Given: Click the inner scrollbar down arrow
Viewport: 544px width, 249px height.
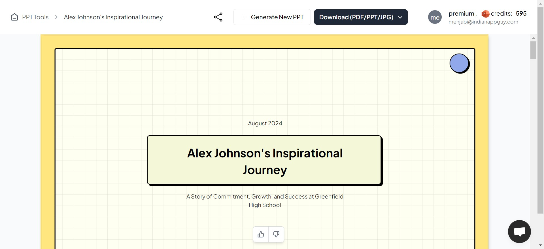Looking at the screenshot, I should point(533,245).
